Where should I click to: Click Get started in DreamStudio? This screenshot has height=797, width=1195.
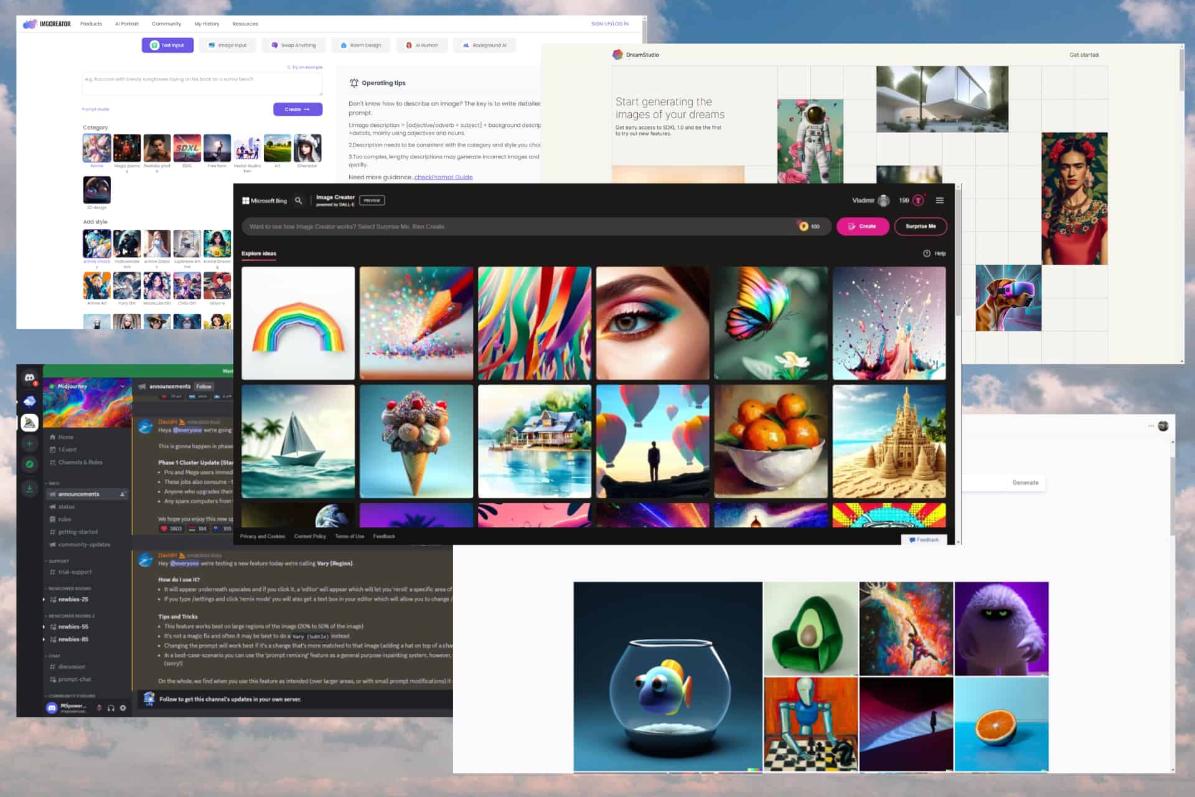(x=1084, y=55)
